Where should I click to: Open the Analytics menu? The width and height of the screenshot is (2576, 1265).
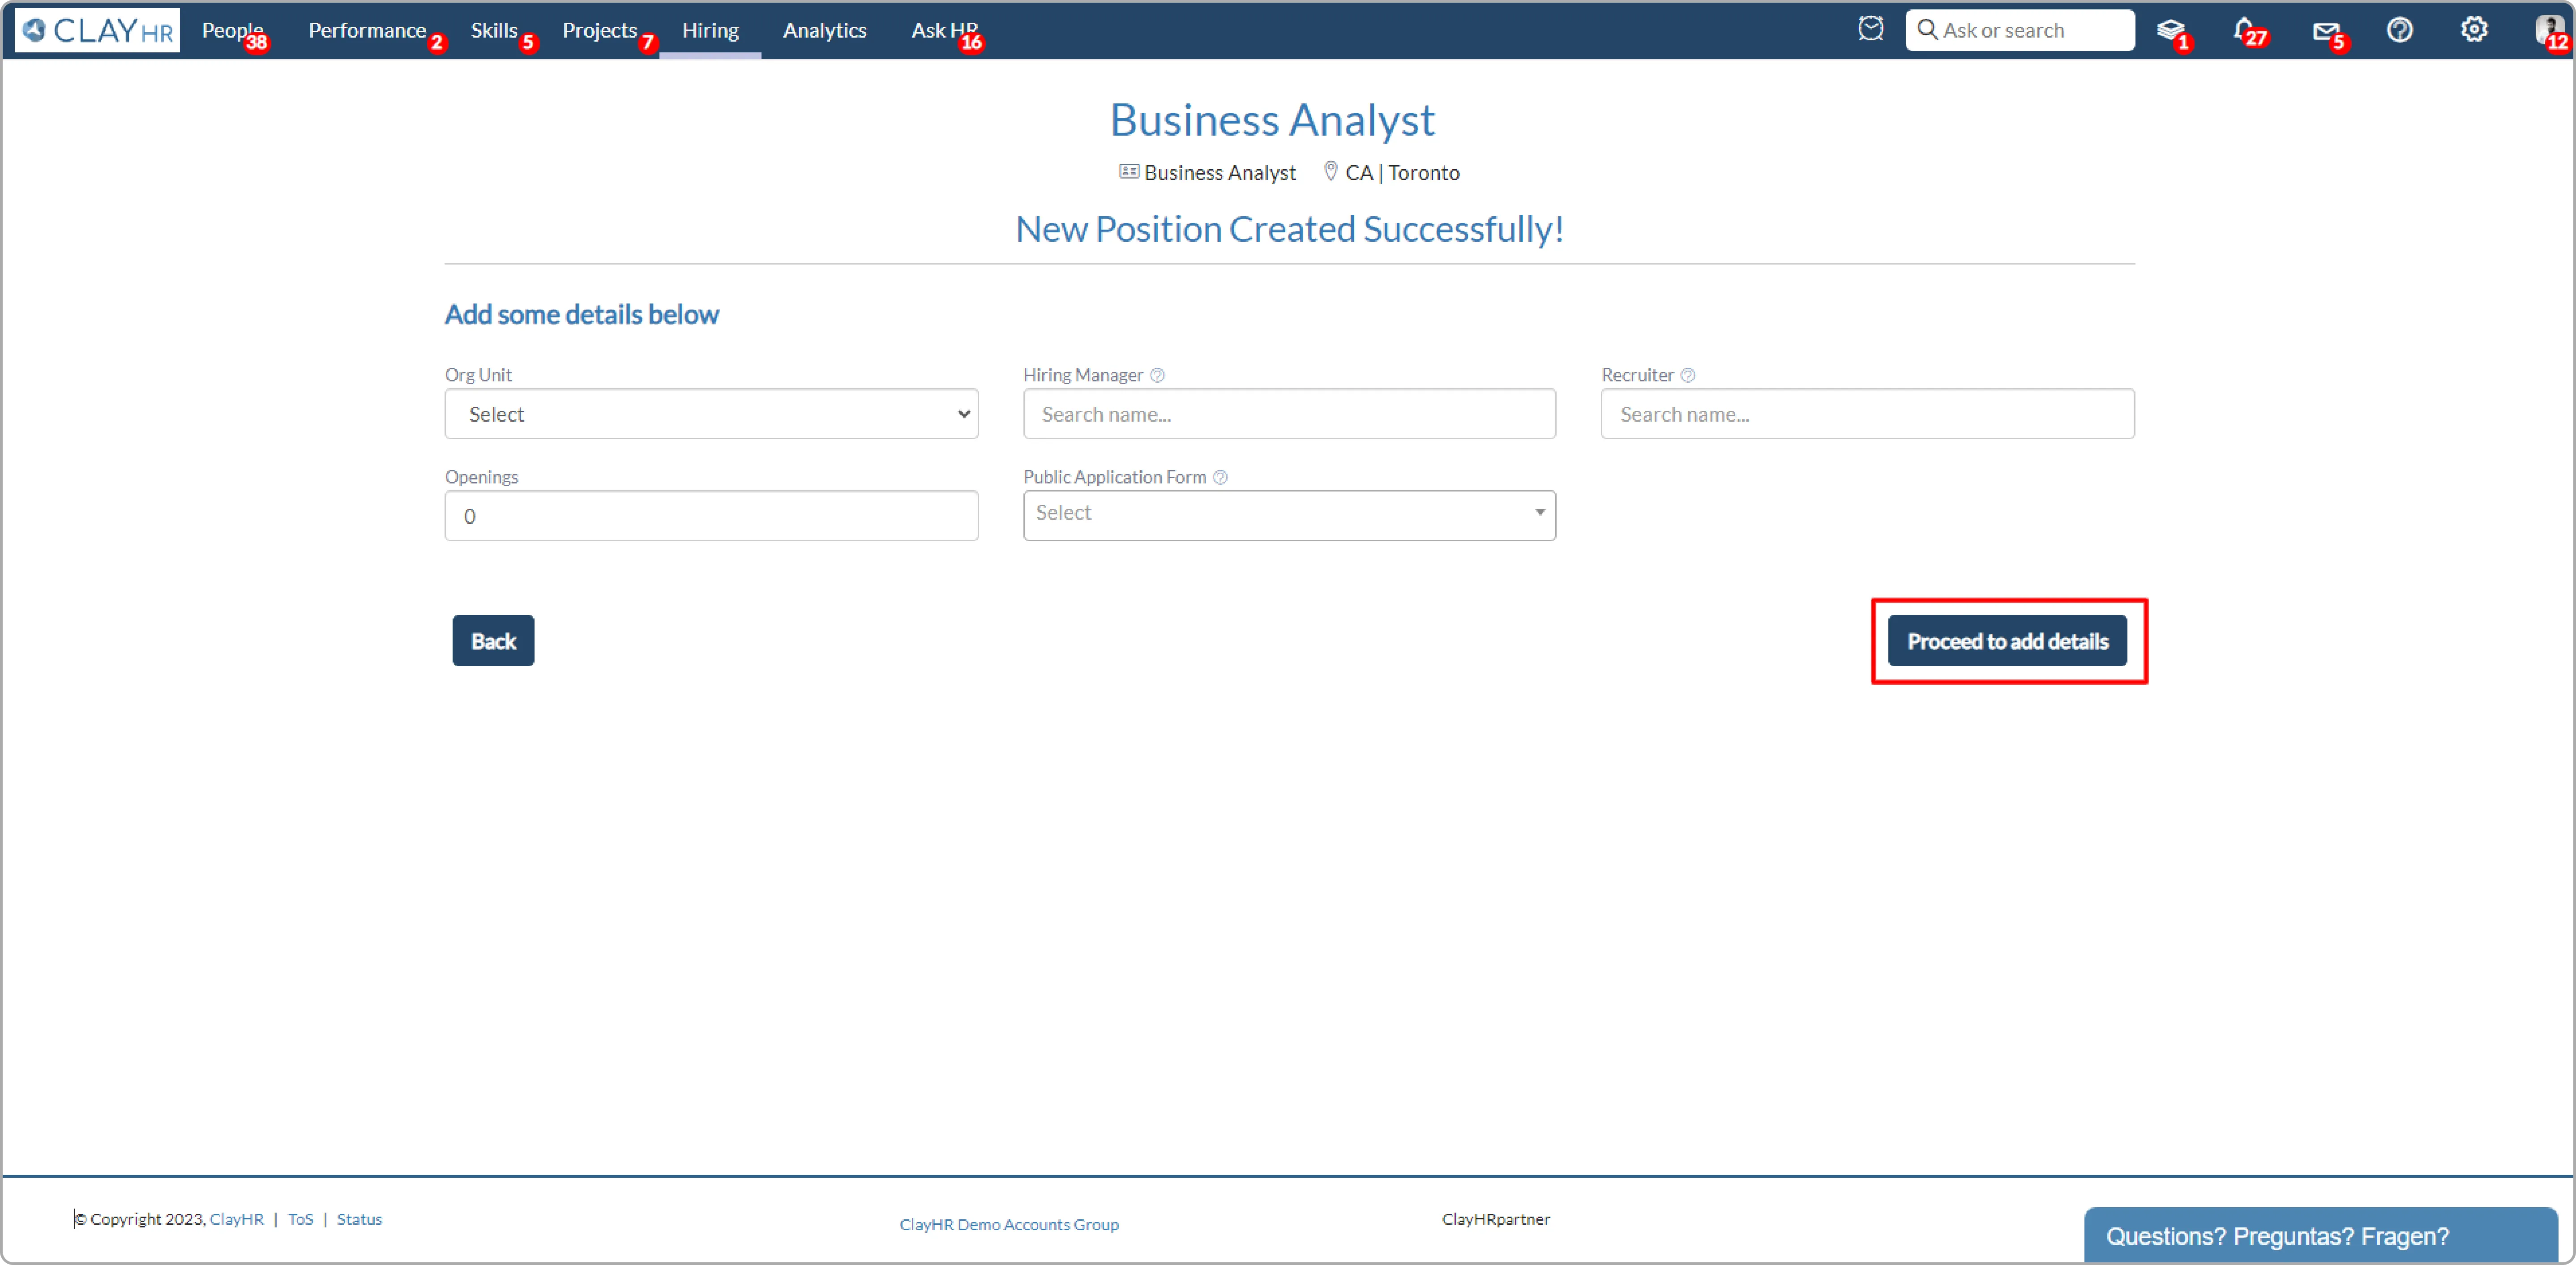point(824,30)
